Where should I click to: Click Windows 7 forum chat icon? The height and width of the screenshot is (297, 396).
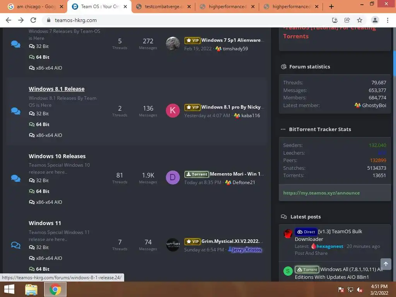tap(15, 44)
